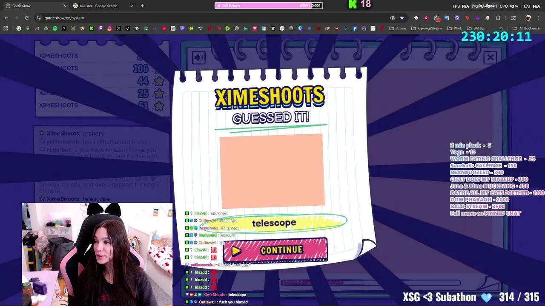This screenshot has height=306, width=545.
Task: Open the tab search button
Action: point(513,18)
